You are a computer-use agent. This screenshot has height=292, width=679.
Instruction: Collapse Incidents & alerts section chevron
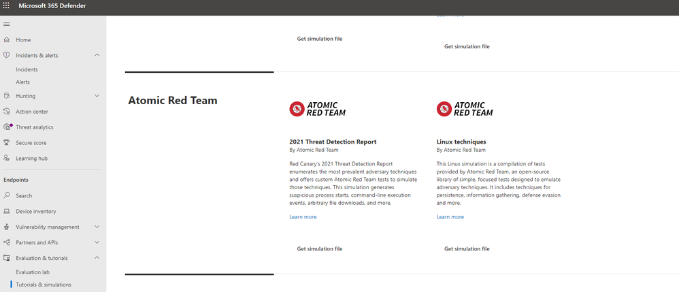97,55
